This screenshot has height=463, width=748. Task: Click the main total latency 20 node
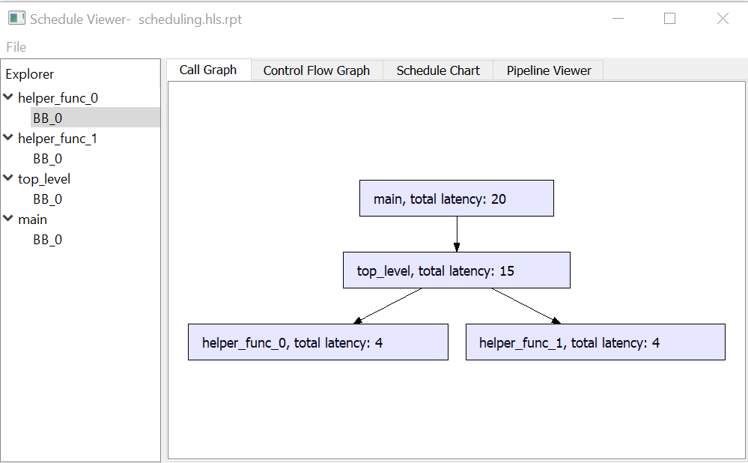(456, 199)
